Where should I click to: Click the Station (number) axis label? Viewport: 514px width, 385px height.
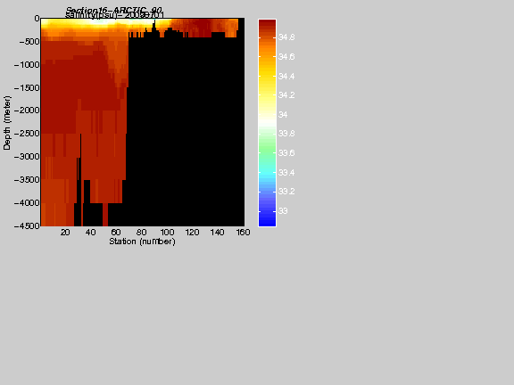click(x=142, y=242)
